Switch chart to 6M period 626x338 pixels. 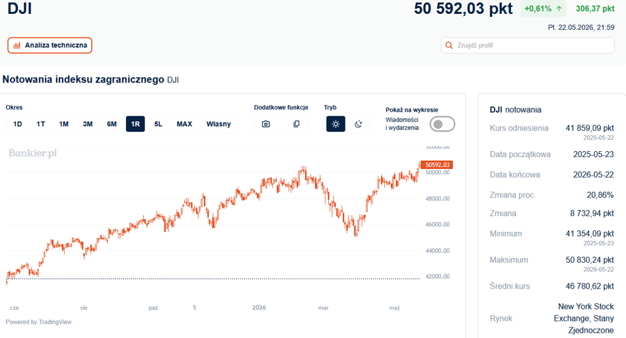[x=112, y=124]
